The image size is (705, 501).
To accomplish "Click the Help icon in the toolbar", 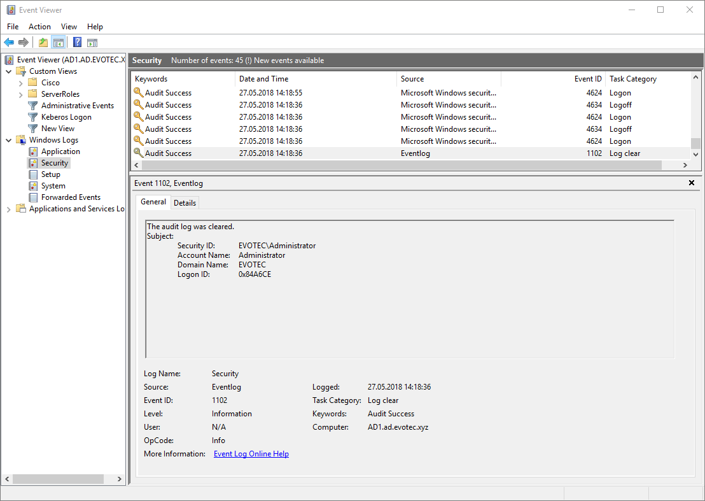I will (x=77, y=42).
